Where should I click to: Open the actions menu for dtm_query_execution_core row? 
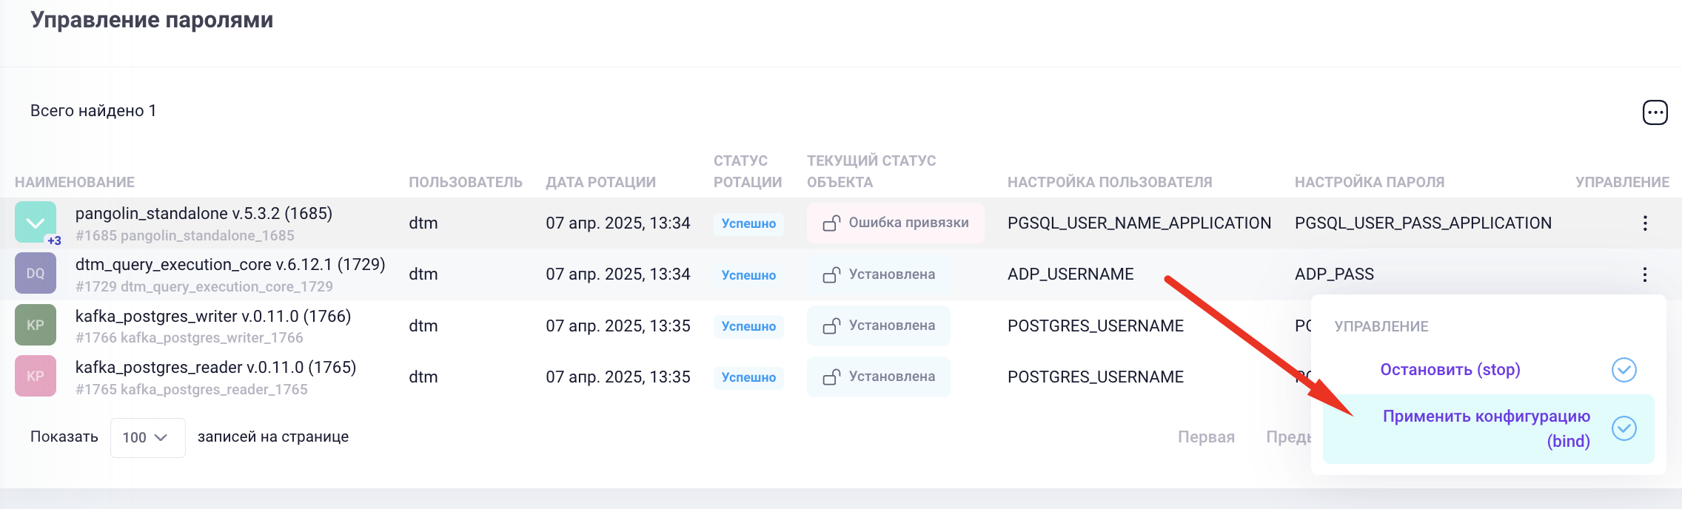tap(1645, 274)
